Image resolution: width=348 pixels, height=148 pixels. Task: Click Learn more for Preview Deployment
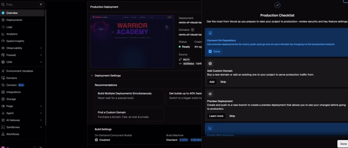216,116
